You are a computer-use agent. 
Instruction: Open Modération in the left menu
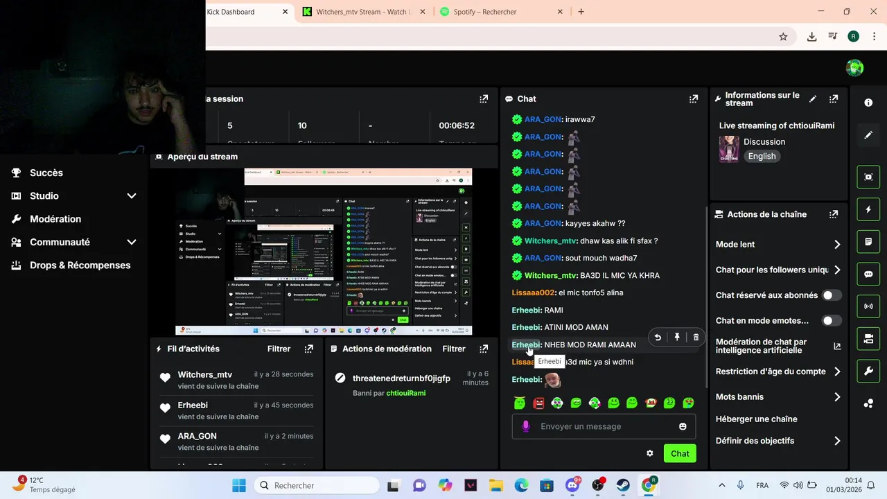pos(55,219)
